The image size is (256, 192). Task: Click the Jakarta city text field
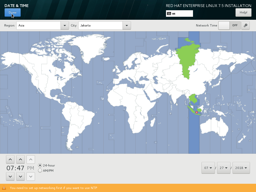click(x=100, y=25)
